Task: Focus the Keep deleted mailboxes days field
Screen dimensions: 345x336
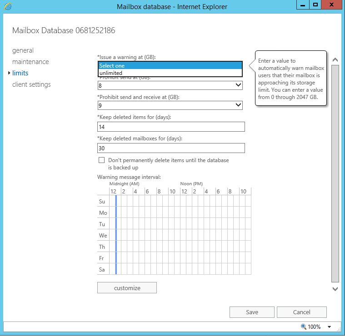Action: coord(171,148)
